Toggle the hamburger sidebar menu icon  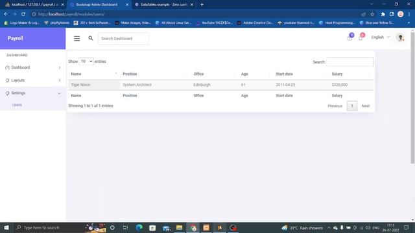coord(77,39)
